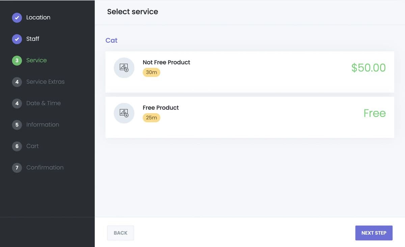
Task: Click the 30m duration badge
Action: tap(151, 72)
